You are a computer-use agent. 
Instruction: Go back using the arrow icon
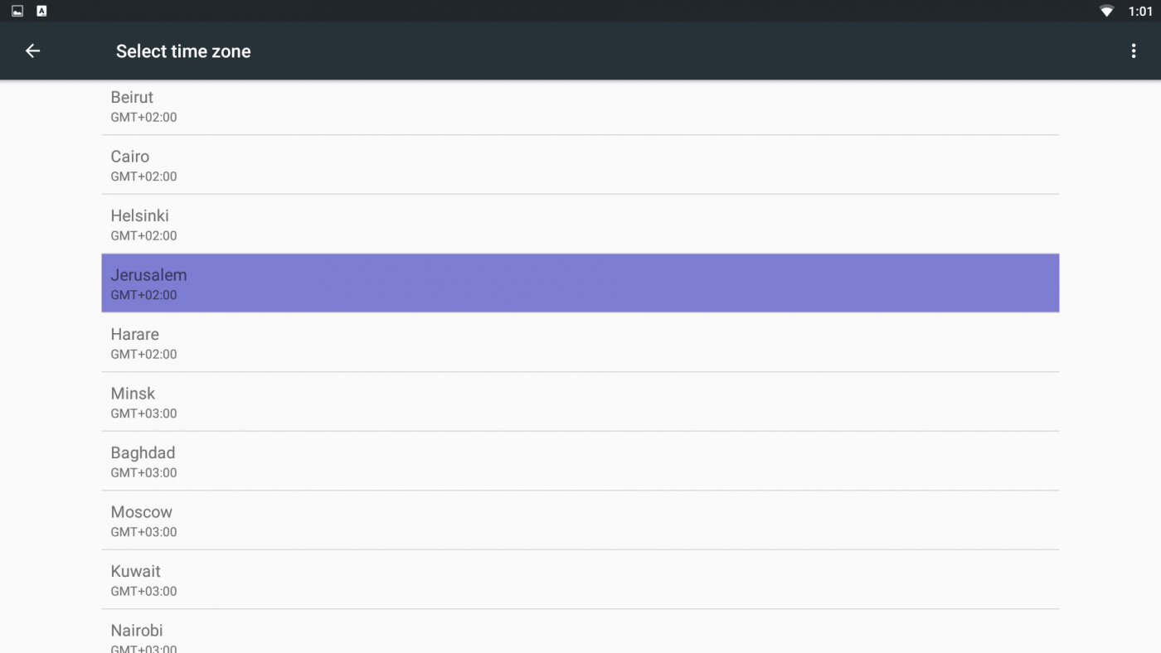pos(32,51)
